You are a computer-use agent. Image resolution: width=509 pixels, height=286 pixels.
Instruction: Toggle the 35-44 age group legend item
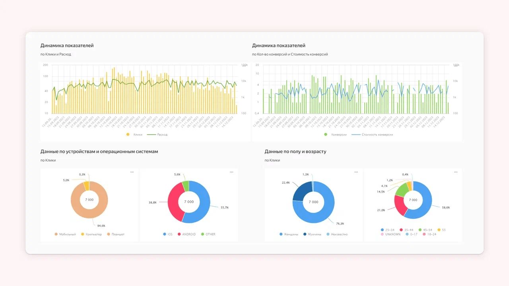pos(408,230)
